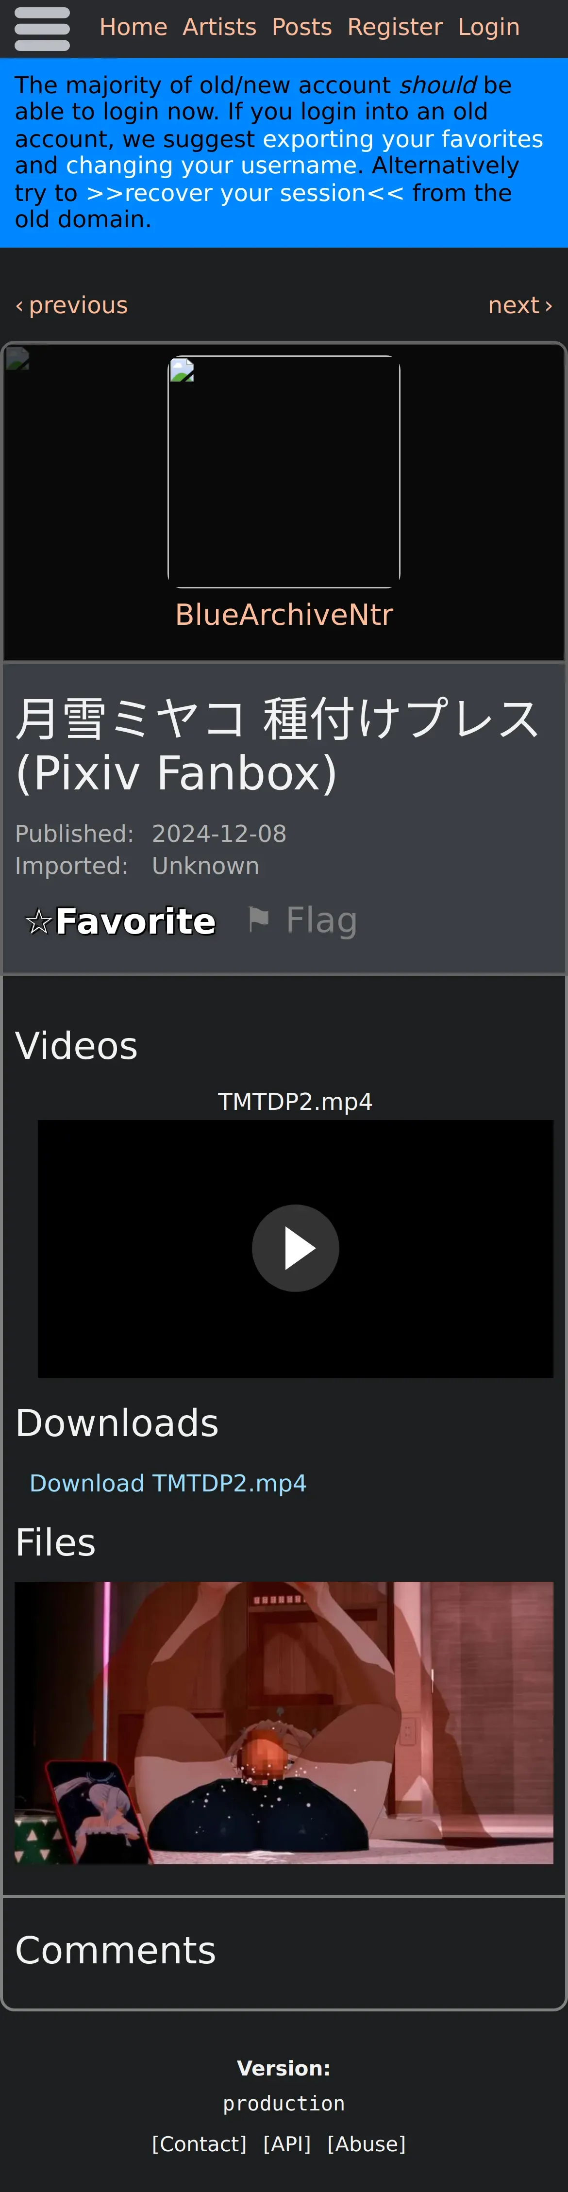This screenshot has height=2192, width=568.
Task: Open the Posts section
Action: (302, 27)
